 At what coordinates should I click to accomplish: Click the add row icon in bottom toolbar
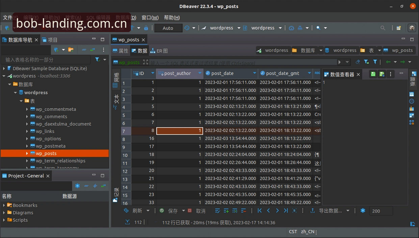point(226,211)
